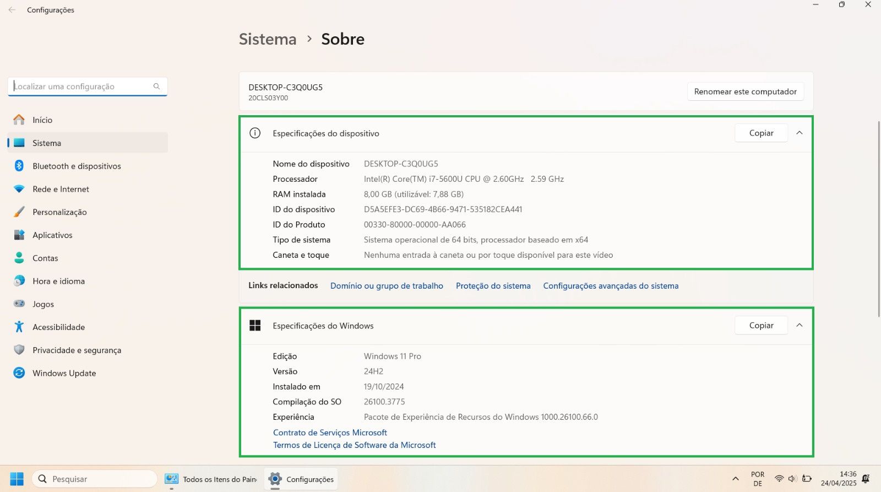Focus the Localizar uma configuração field
Image resolution: width=881 pixels, height=492 pixels.
point(88,86)
